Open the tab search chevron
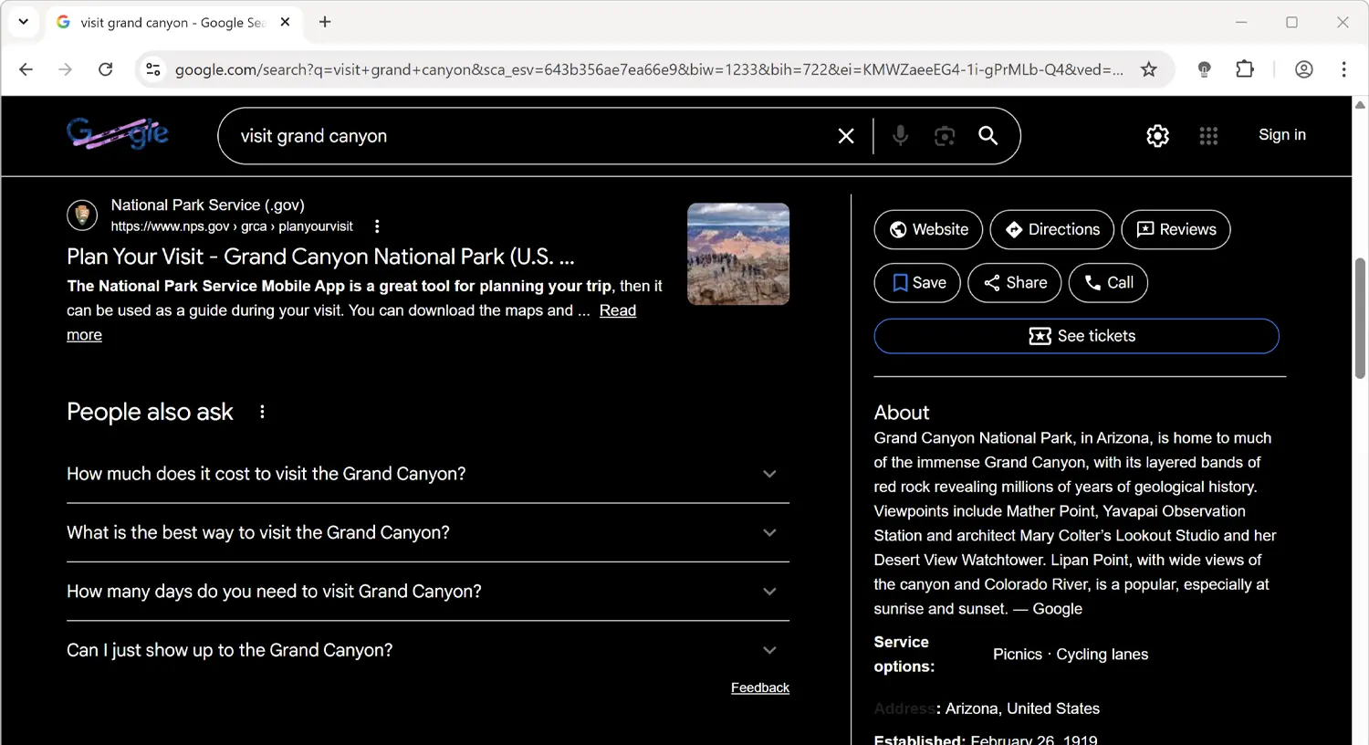Screen dimensions: 1369x745 click(23, 20)
